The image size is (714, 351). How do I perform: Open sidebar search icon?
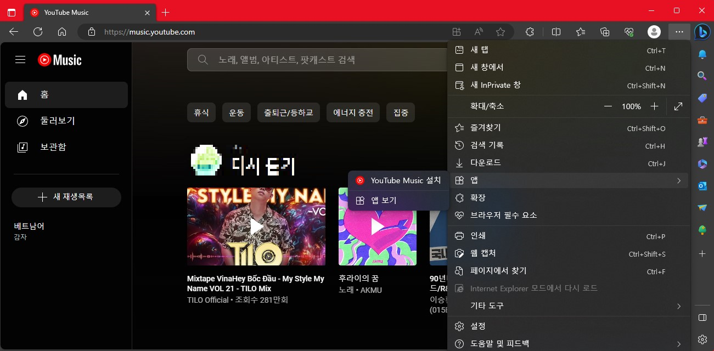click(x=702, y=76)
